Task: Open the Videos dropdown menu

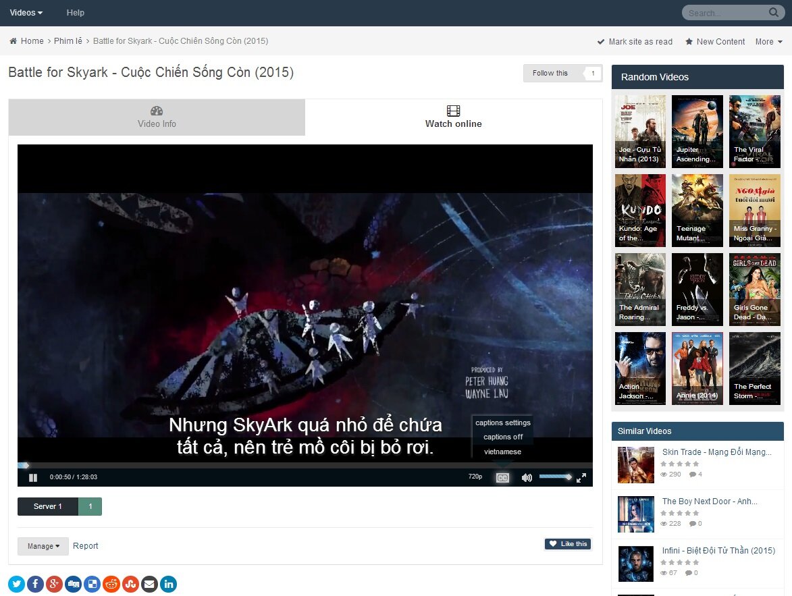Action: 26,13
